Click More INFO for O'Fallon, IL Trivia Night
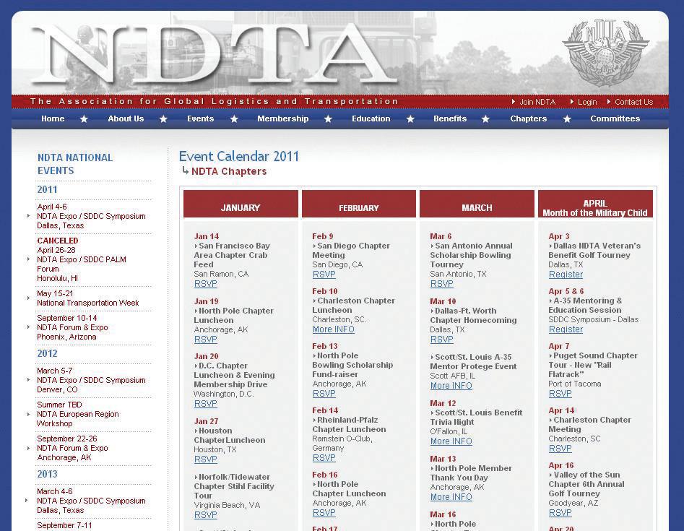Viewport: 684px width, 531px height. click(x=451, y=441)
